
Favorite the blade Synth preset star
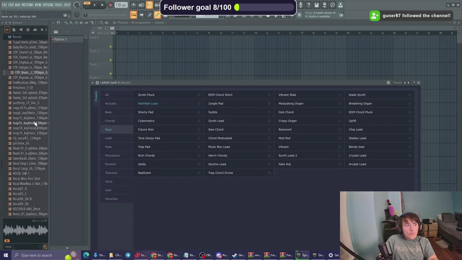coord(410,95)
